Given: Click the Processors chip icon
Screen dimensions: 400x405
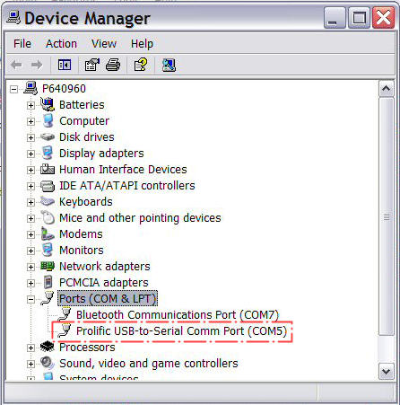Looking at the screenshot, I should (x=48, y=347).
